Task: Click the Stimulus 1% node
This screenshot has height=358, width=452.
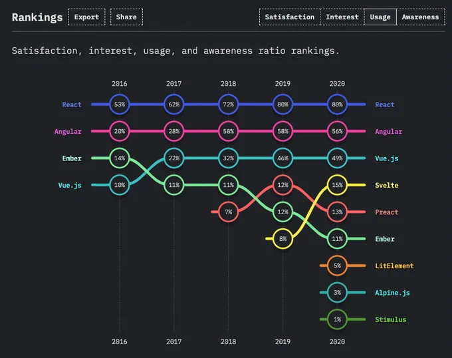Action: pos(337,319)
